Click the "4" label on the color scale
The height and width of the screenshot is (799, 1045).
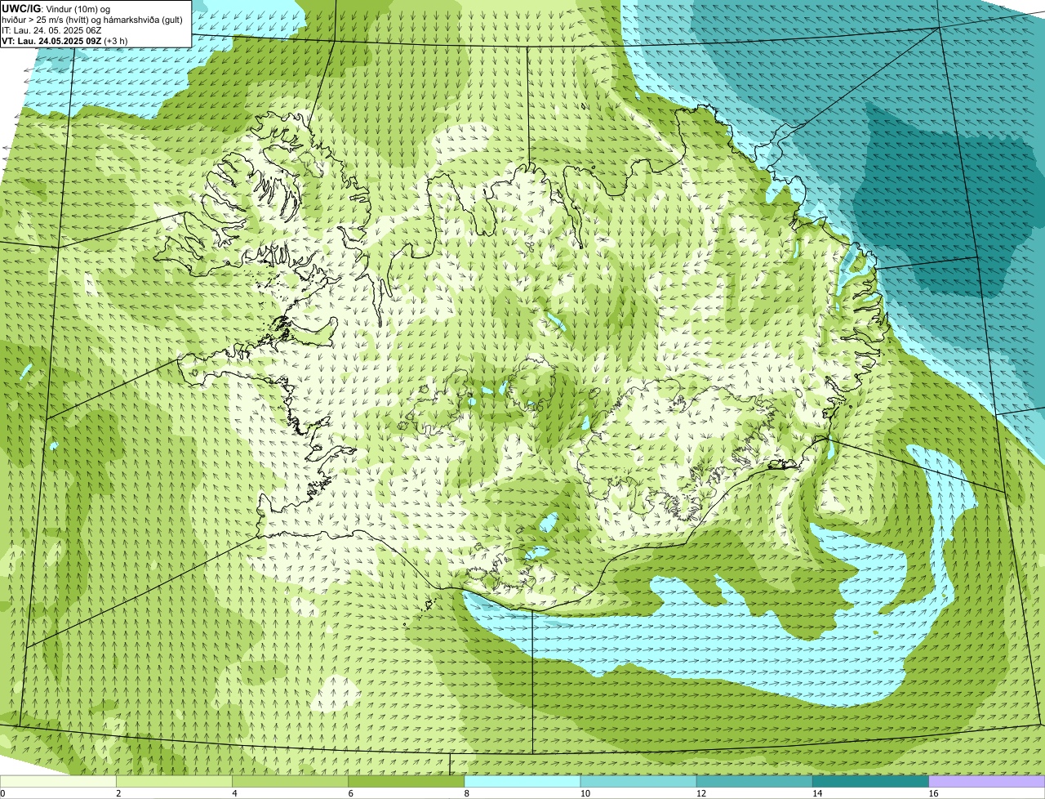pos(234,793)
